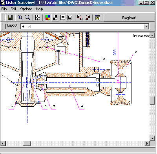157x154 pixels.
Task: Open the Layout dropdown arrow
Action: (x=146, y=27)
